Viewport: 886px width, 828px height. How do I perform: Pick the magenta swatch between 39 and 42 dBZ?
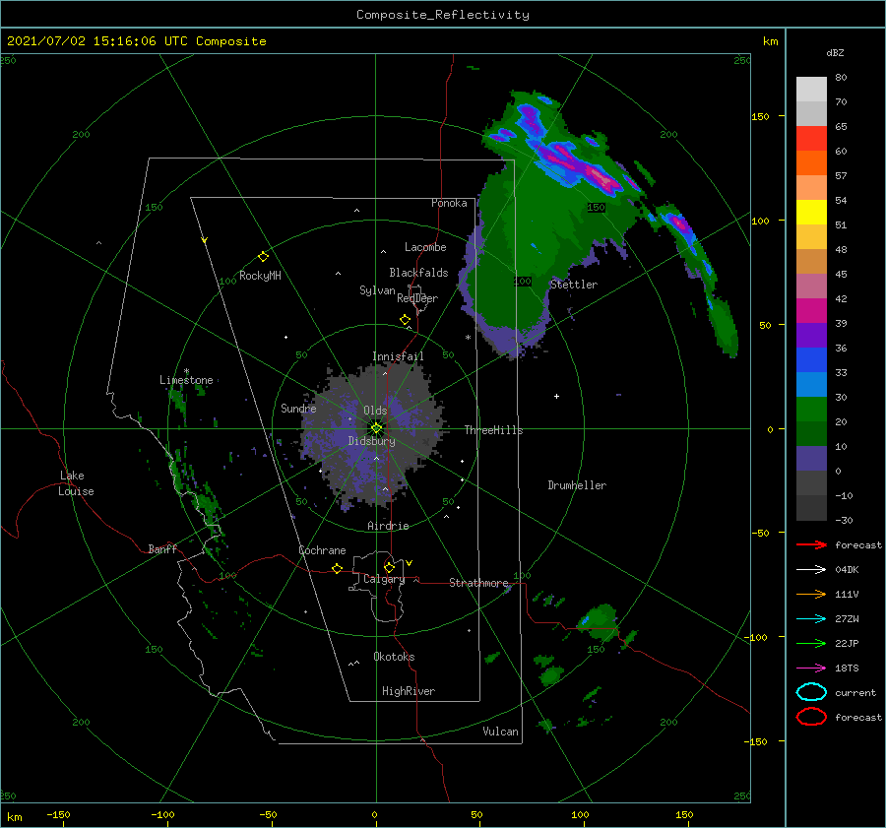[811, 311]
